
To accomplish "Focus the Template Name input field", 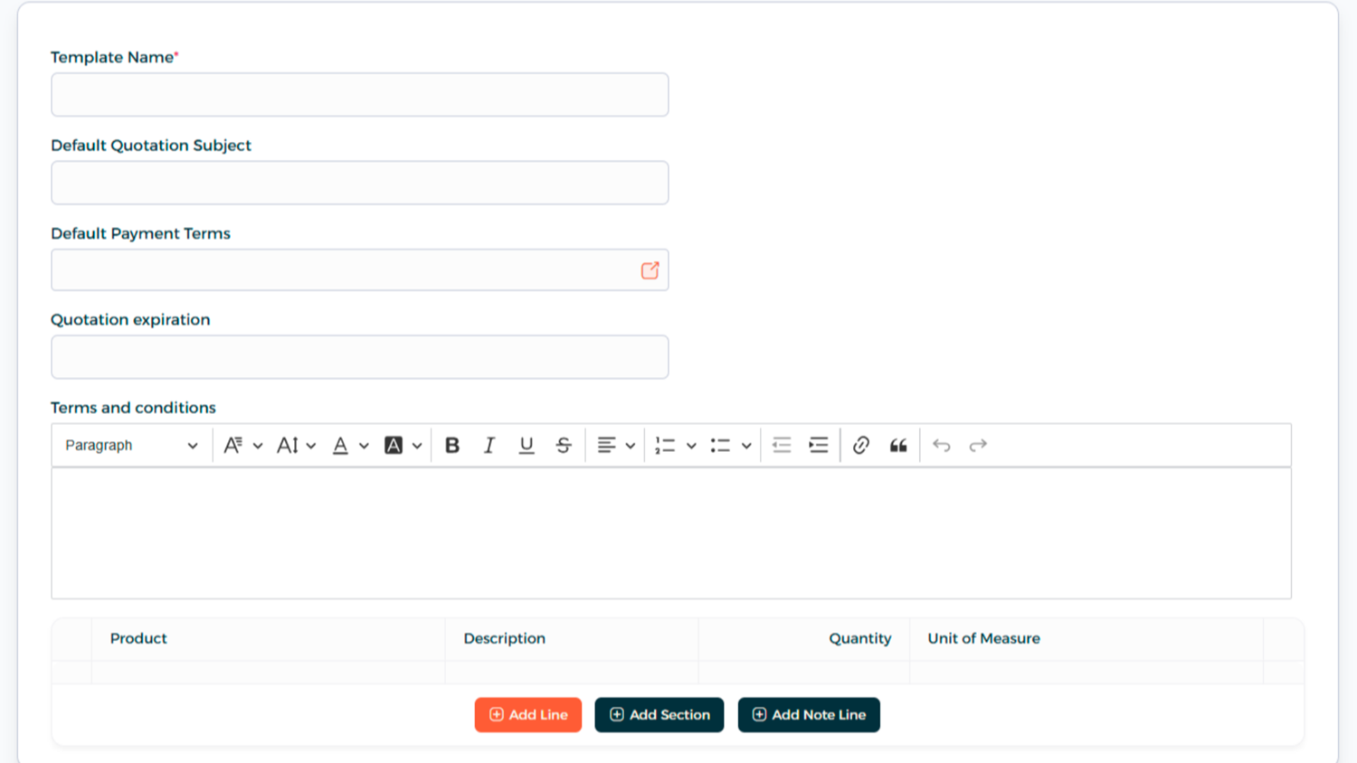I will (x=359, y=95).
